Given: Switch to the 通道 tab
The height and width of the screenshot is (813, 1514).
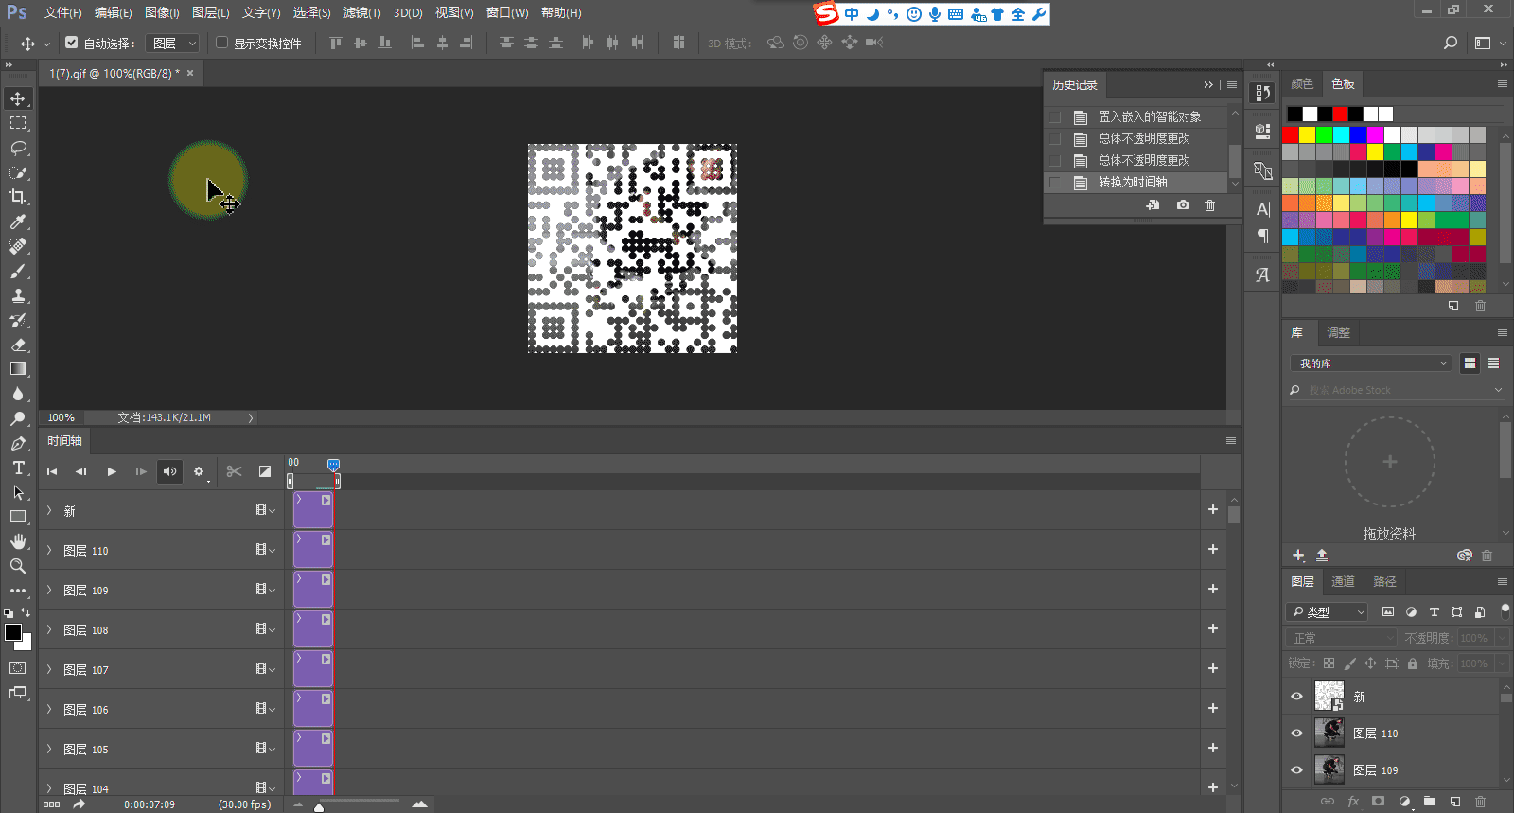Looking at the screenshot, I should tap(1343, 581).
